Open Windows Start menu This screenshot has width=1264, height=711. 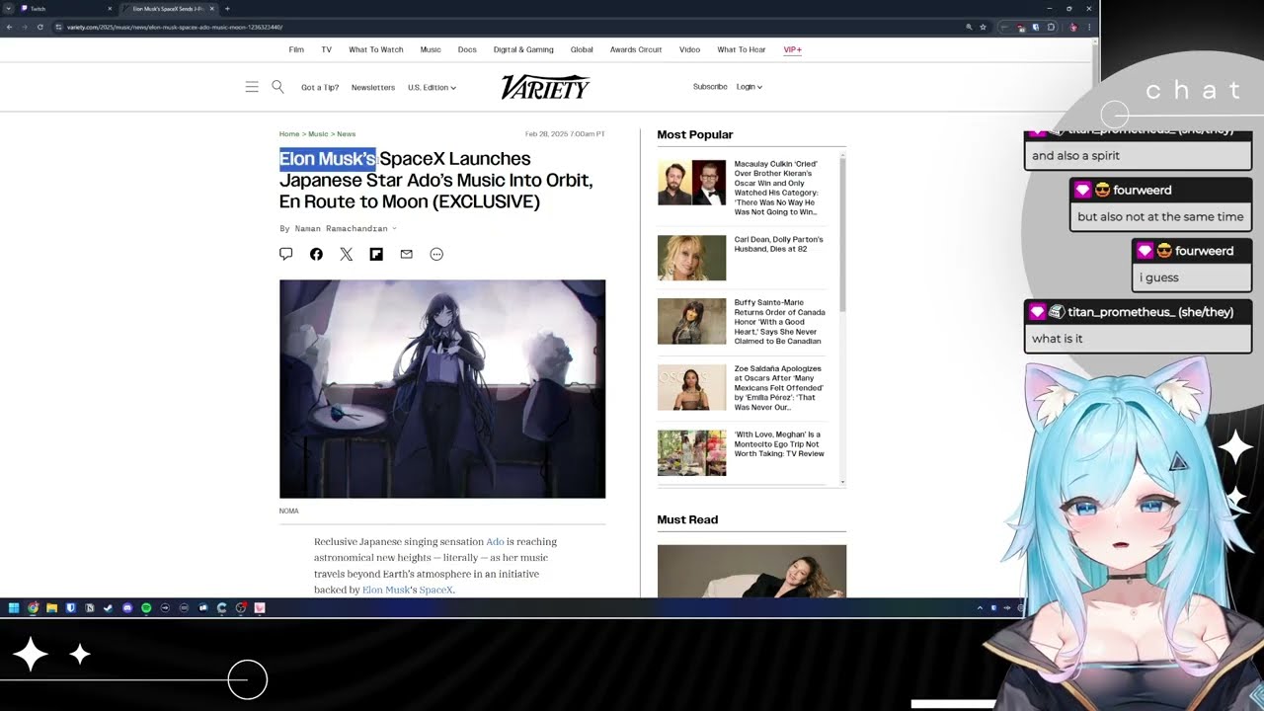point(14,608)
